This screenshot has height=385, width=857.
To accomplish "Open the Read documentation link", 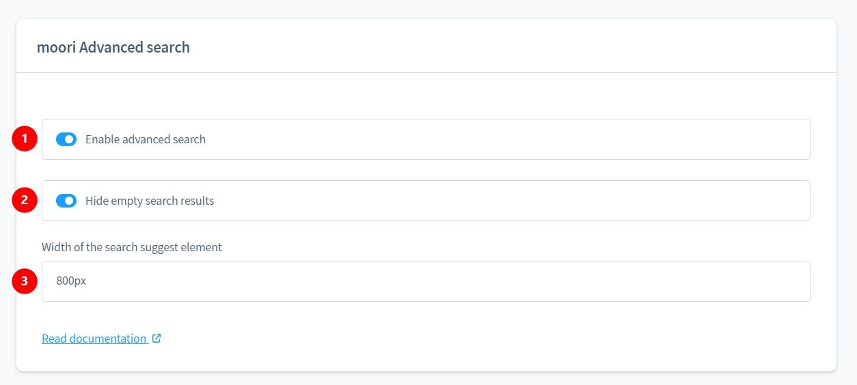I will [94, 339].
